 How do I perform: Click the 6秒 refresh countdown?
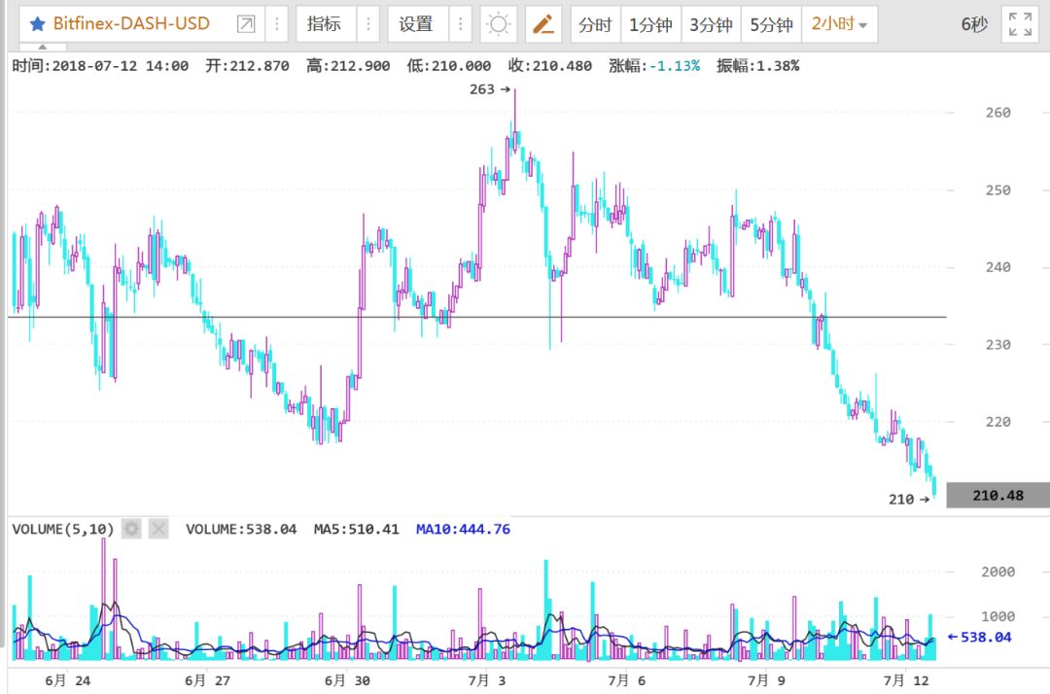click(974, 24)
